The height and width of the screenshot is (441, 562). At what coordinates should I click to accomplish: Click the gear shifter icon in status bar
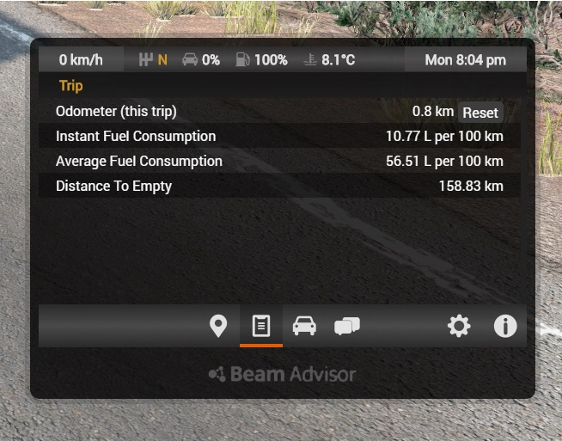tap(144, 60)
